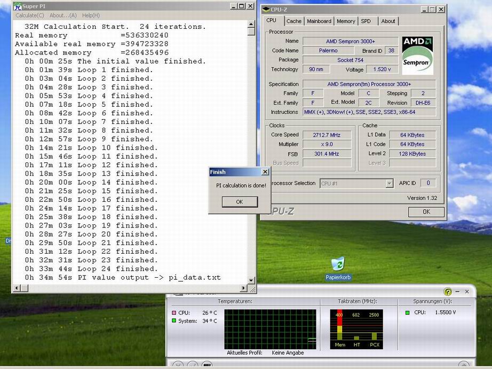Click 'Keine Angabe' profile text
Viewport: 492px width, 369px height.
(288, 352)
